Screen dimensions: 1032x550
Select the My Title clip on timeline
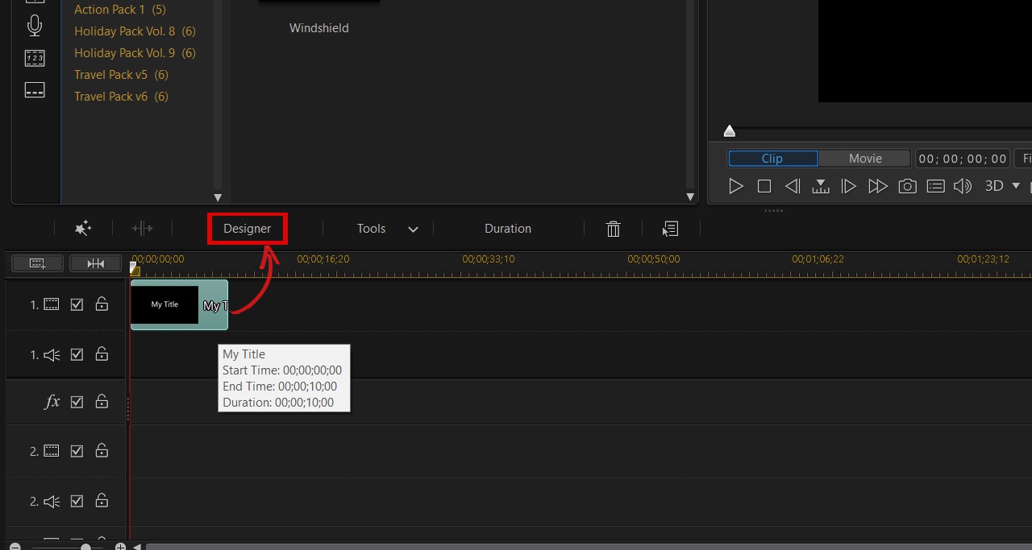pos(179,304)
